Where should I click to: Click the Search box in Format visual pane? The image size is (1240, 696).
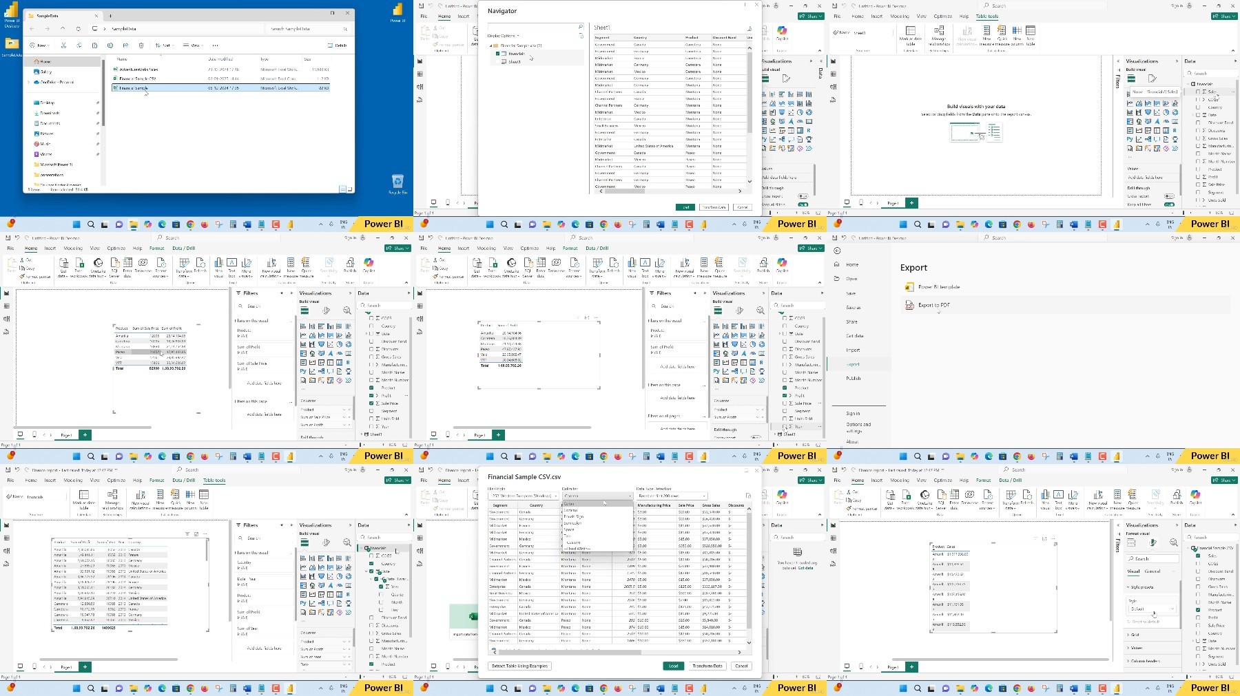pos(1152,559)
